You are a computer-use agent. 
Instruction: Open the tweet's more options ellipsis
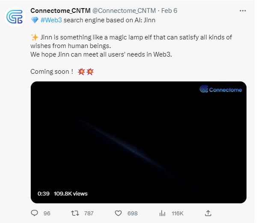click(243, 11)
